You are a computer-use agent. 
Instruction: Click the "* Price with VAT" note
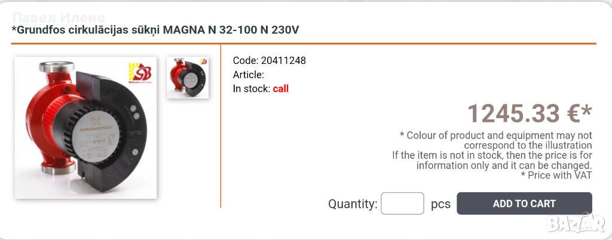pos(556,175)
